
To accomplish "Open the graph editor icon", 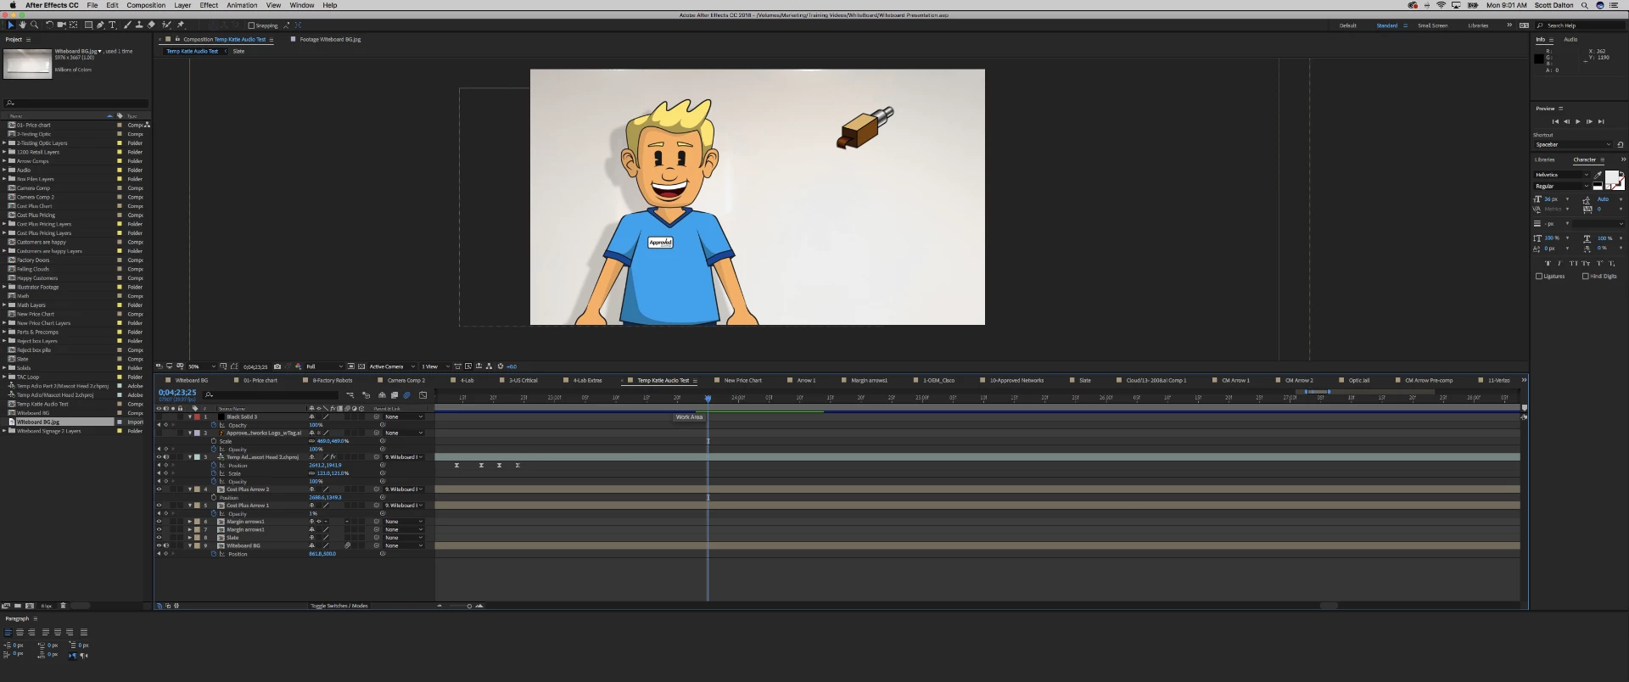I will (423, 395).
